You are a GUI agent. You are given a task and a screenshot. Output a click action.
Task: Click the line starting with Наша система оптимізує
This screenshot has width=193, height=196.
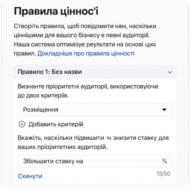pyautogui.click(x=85, y=44)
